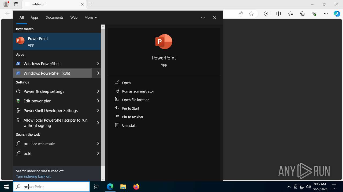Expand the poki web suggestion arrow
This screenshot has width=343, height=192.
pyautogui.click(x=98, y=153)
